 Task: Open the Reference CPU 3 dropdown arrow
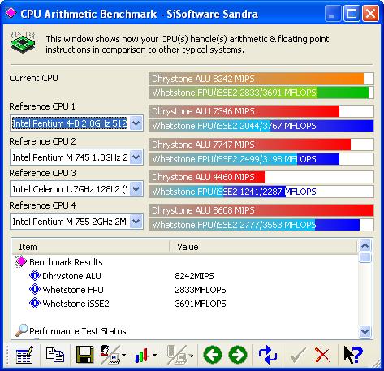[x=136, y=189]
